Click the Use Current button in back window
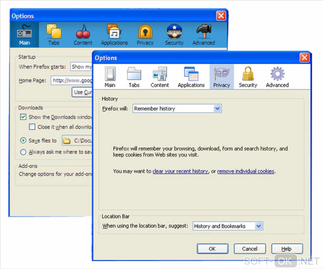323x269 pixels. (x=82, y=92)
